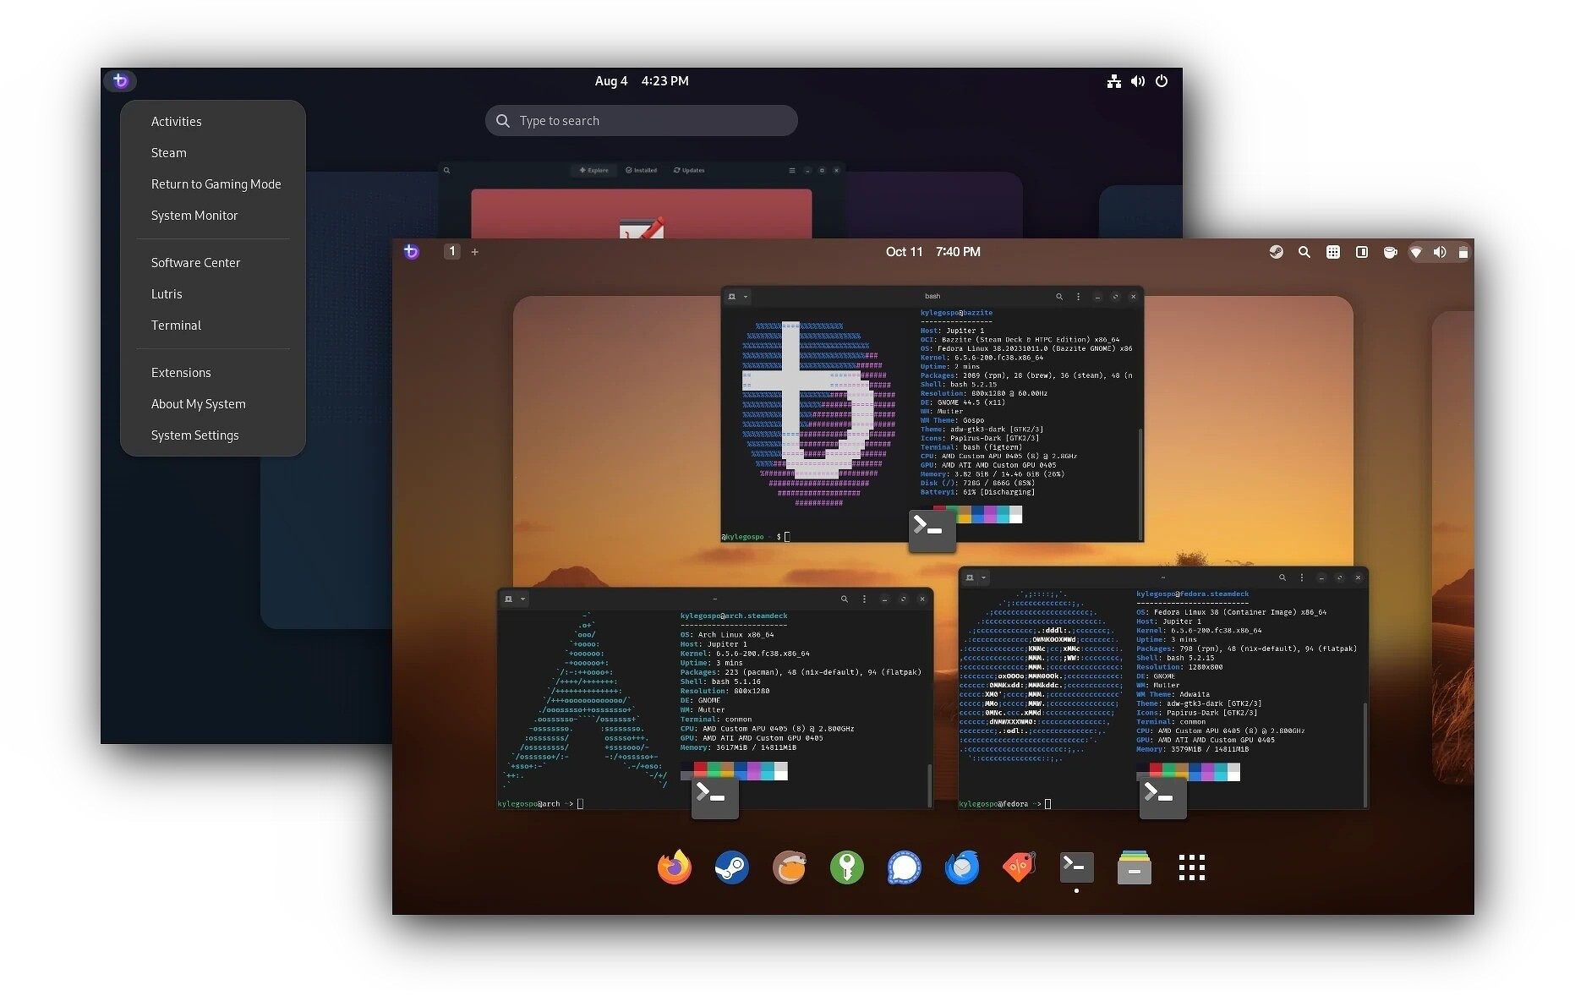Click Steam tray icon in top bar
Image resolution: width=1575 pixels, height=996 pixels.
tap(1276, 252)
